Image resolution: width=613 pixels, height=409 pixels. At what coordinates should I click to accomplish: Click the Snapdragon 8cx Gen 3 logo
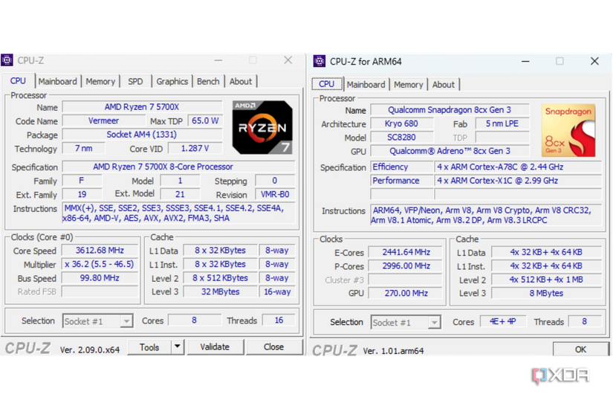568,130
